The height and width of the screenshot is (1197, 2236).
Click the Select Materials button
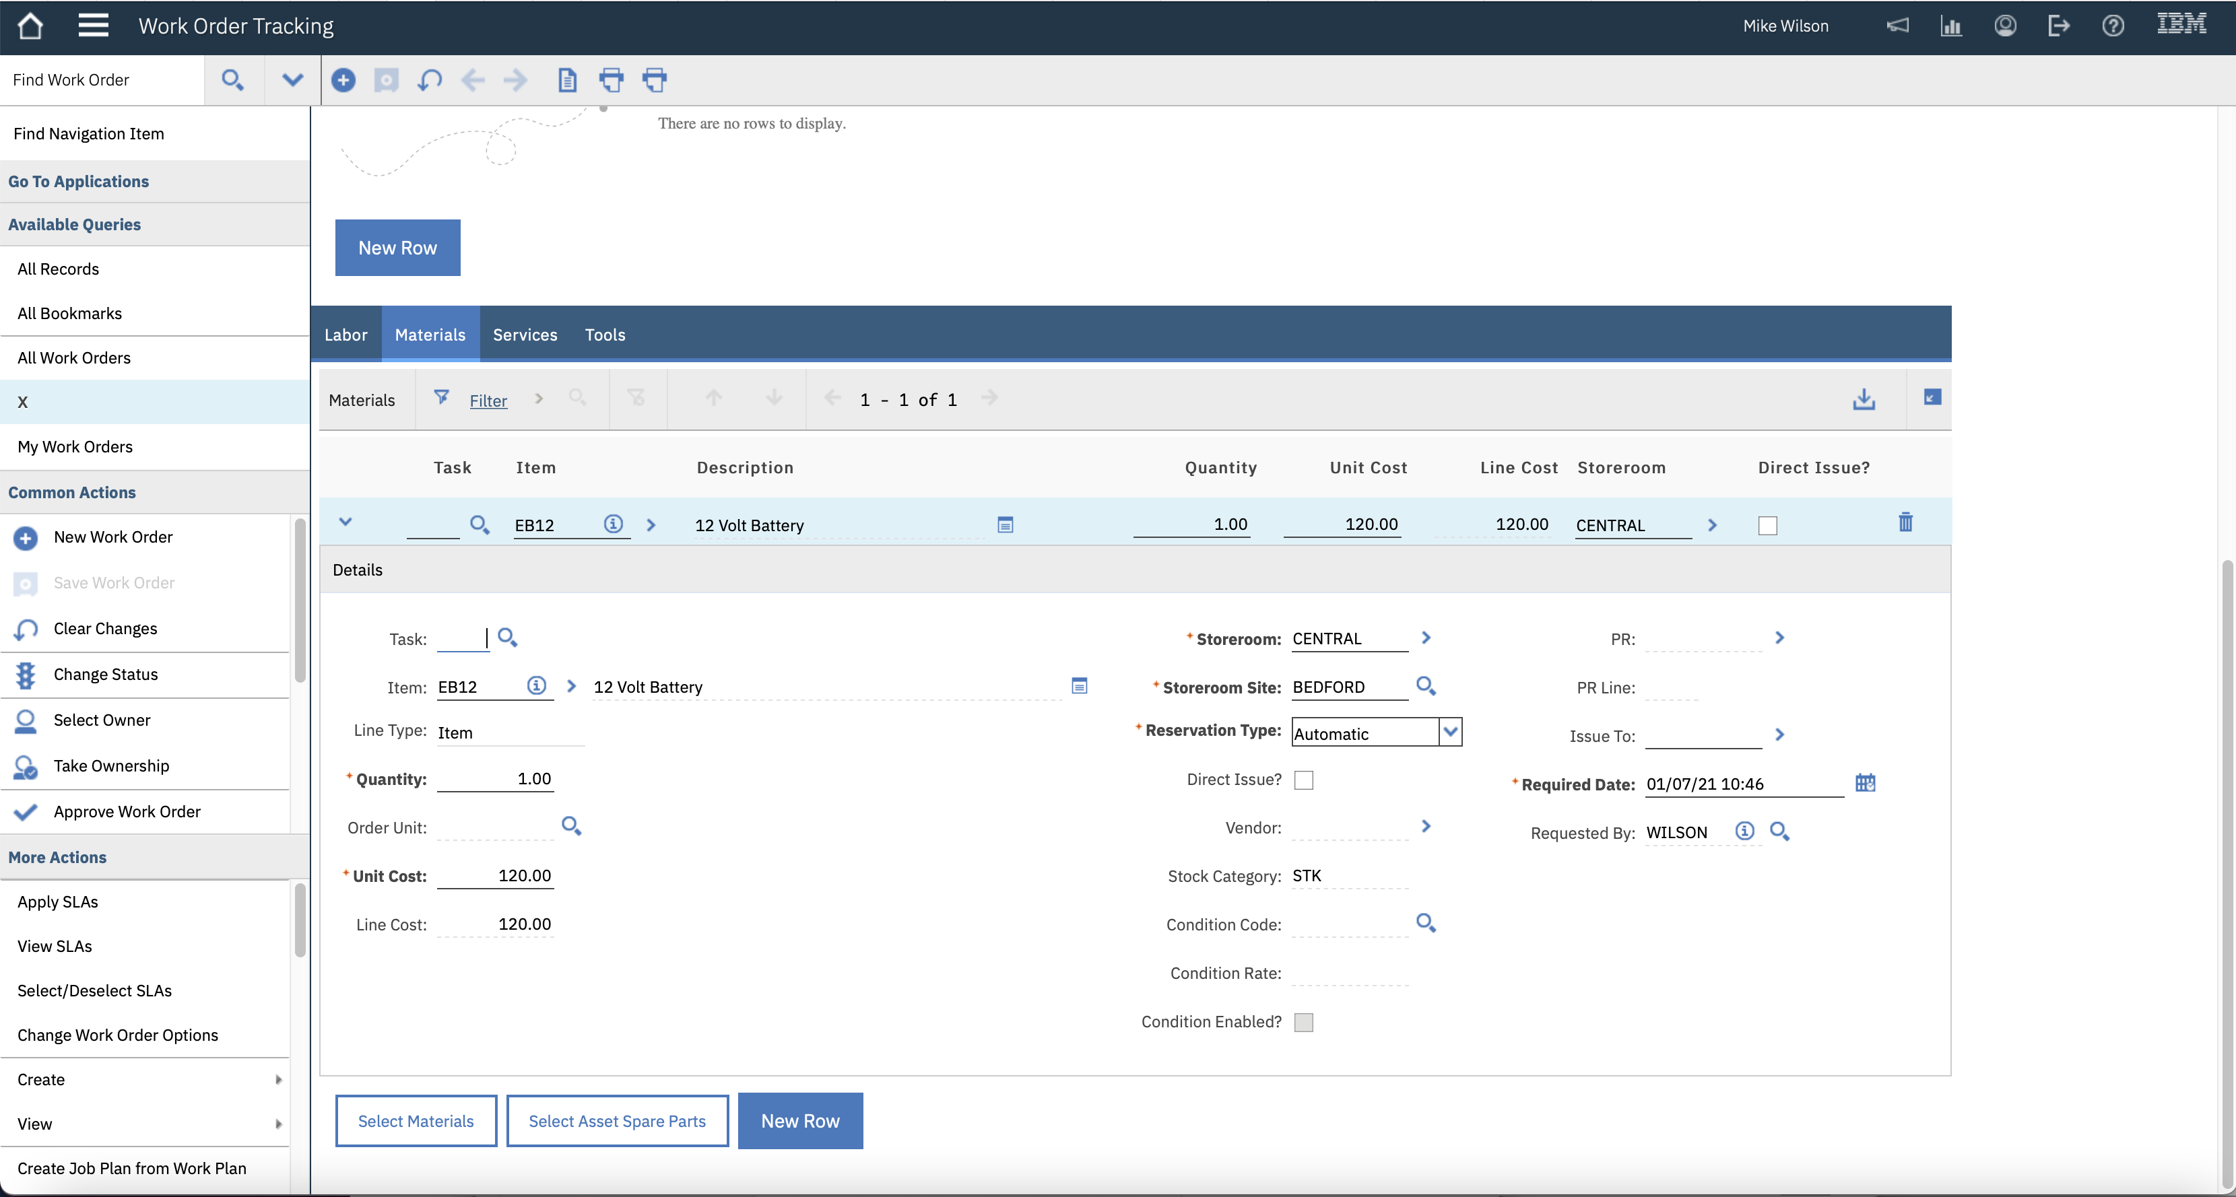(416, 1121)
